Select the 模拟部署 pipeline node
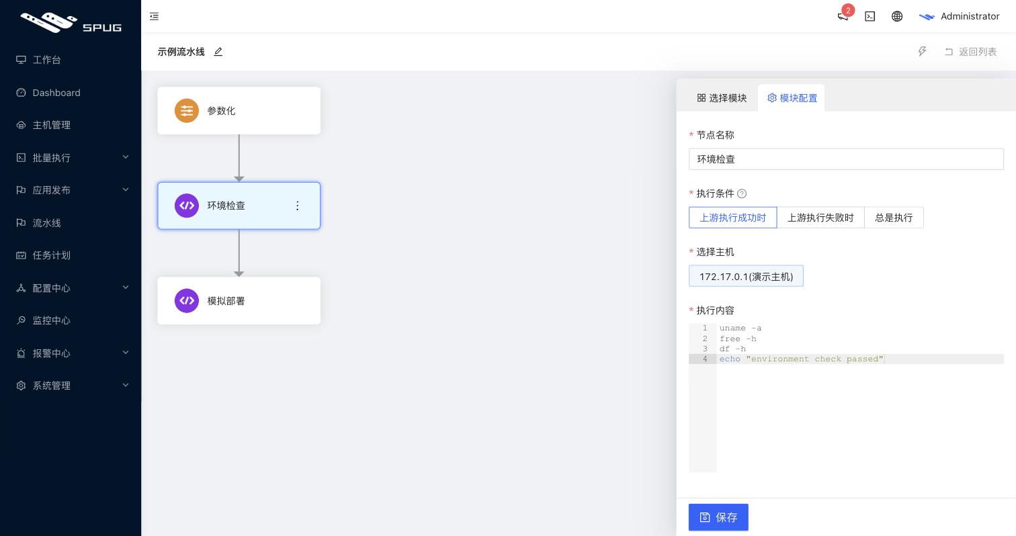Screen dimensions: 1016x536 coord(239,301)
